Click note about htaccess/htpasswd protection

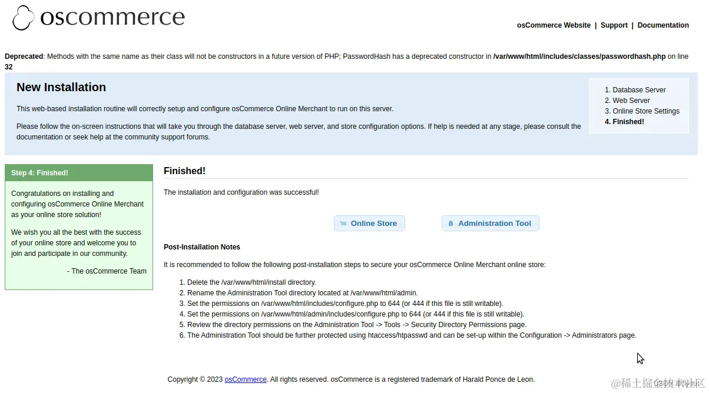(412, 335)
